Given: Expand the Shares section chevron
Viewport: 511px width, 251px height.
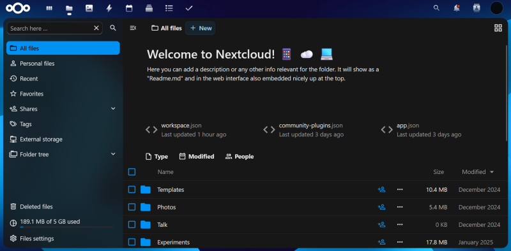Looking at the screenshot, I should [x=113, y=108].
